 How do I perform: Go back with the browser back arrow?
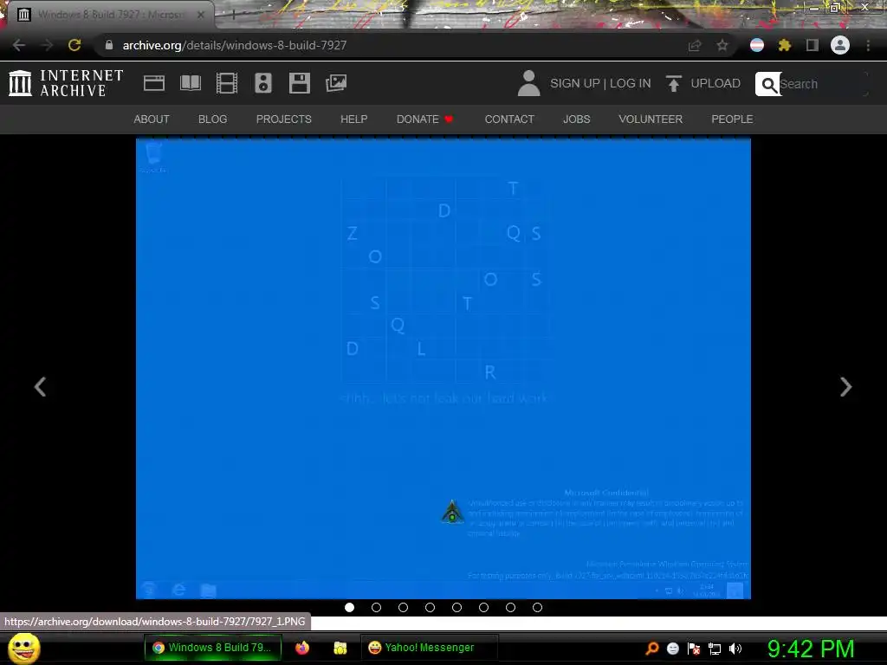point(19,45)
